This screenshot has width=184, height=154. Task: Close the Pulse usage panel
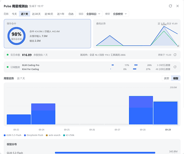coord(178,6)
